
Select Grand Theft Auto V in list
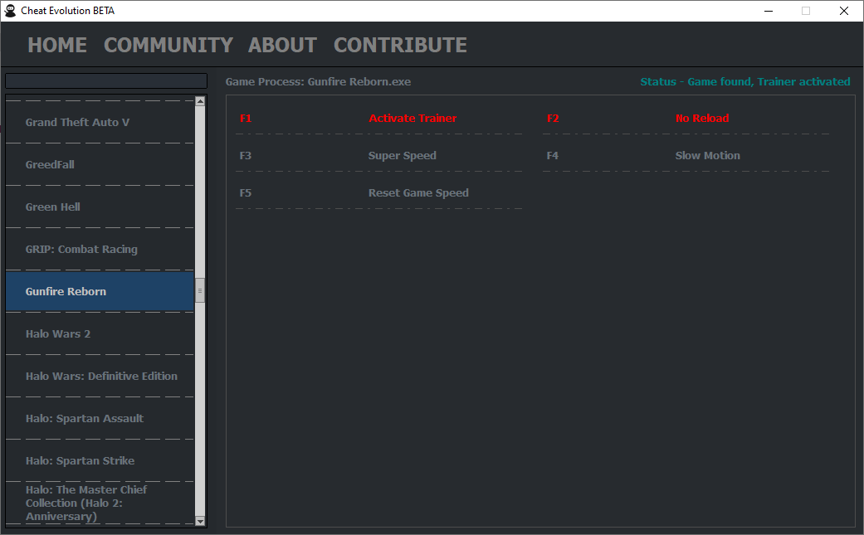coord(100,122)
